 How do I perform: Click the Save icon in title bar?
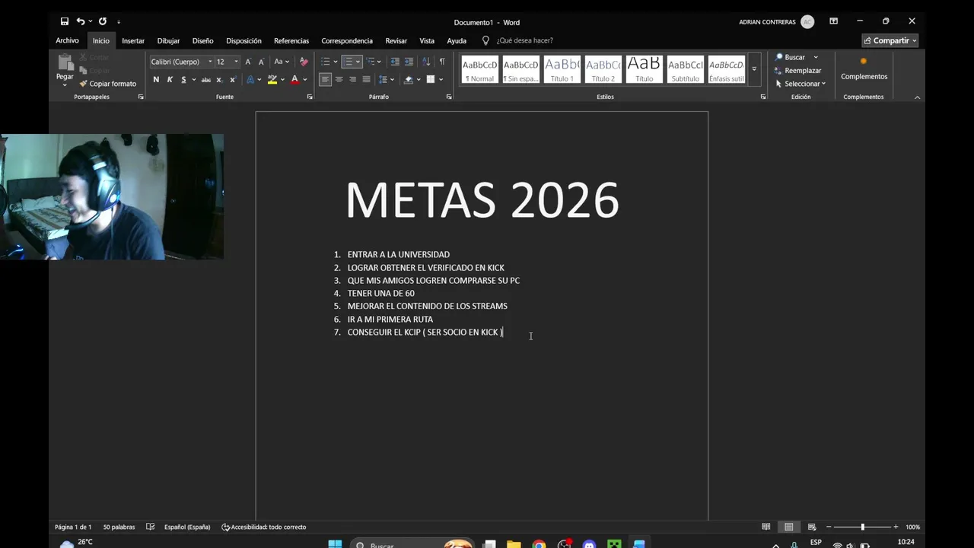[65, 21]
